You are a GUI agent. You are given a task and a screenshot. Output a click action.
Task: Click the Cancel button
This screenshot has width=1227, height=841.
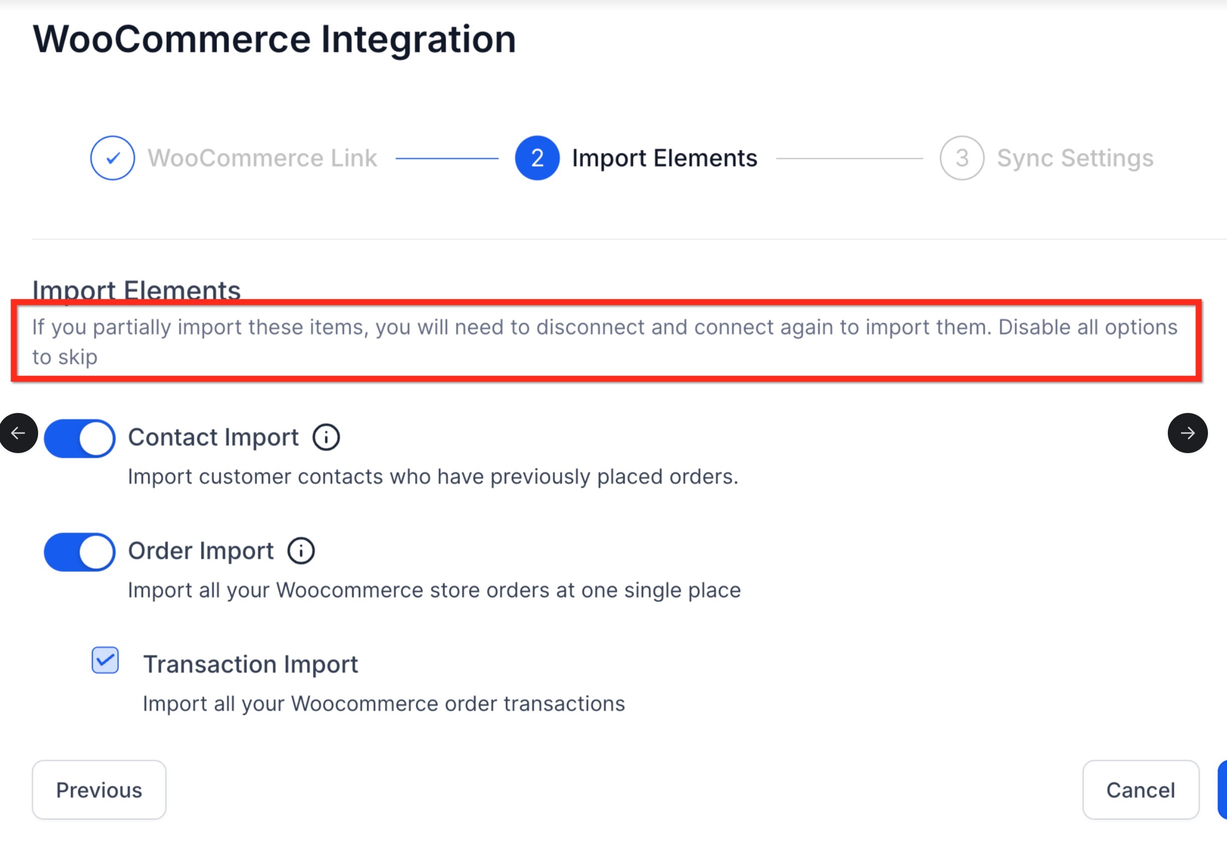[1140, 790]
